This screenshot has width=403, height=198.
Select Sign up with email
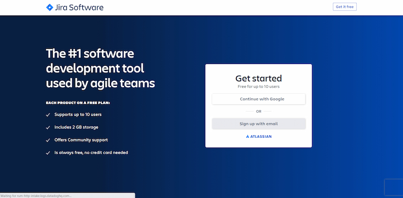pyautogui.click(x=259, y=124)
